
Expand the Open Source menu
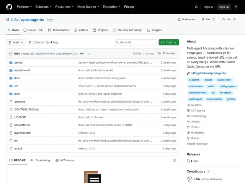point(88,7)
